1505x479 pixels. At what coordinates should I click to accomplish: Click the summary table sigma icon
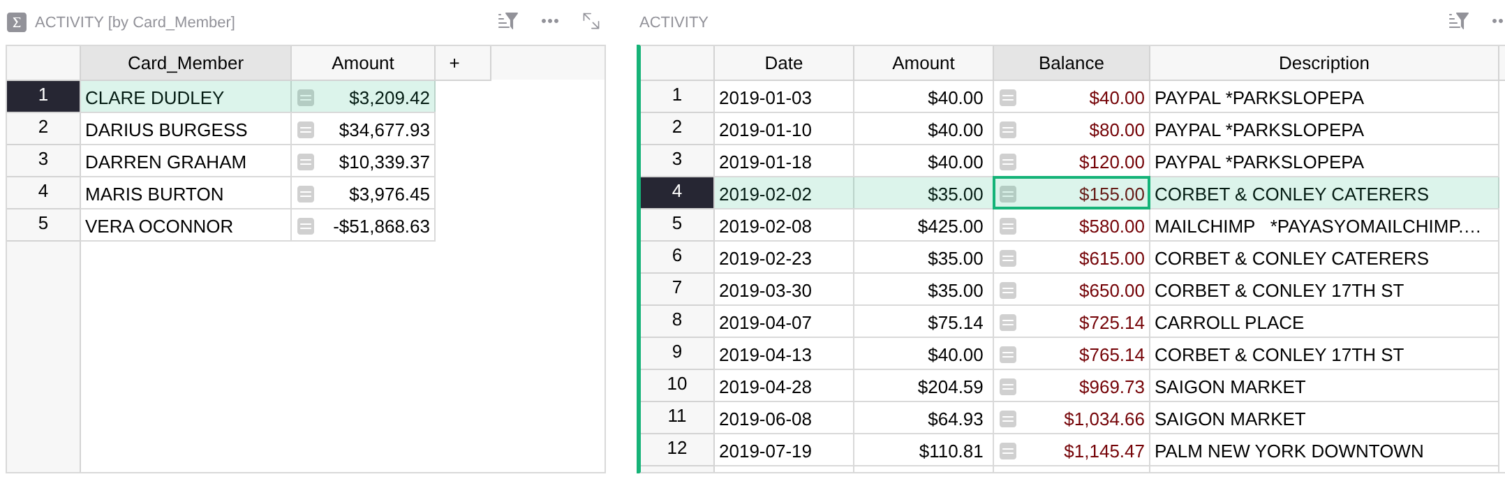(17, 22)
